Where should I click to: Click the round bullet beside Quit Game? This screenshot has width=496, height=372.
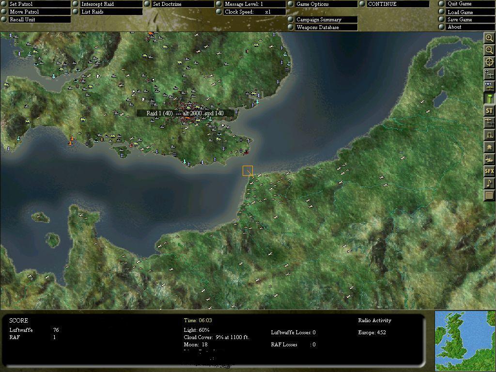click(442, 4)
